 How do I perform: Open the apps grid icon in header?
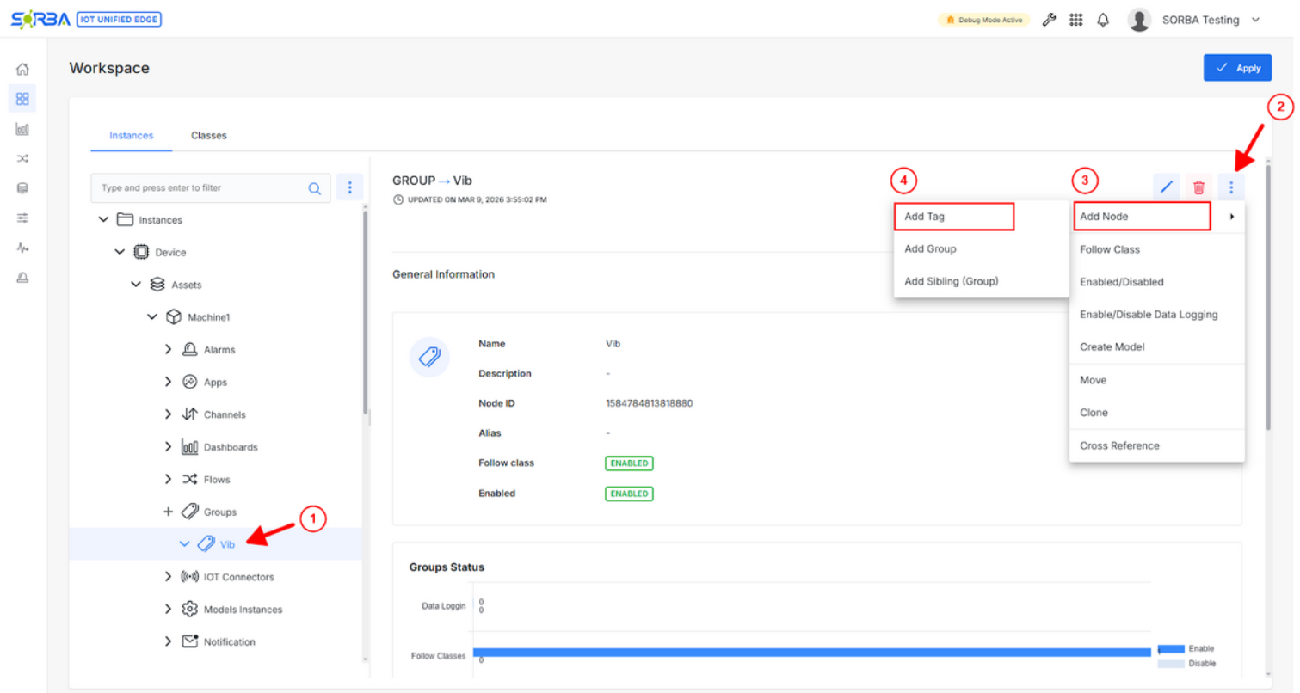point(1075,20)
